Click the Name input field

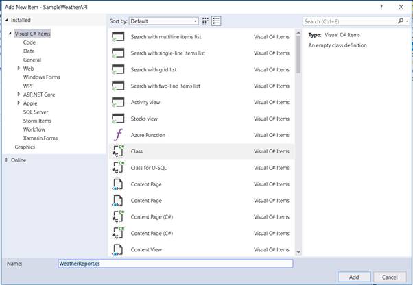point(176,263)
